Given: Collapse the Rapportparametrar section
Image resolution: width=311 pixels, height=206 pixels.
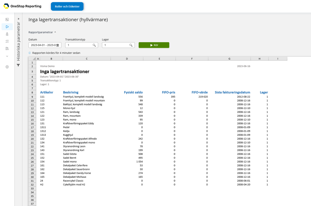Looking at the screenshot, I should pos(42,32).
